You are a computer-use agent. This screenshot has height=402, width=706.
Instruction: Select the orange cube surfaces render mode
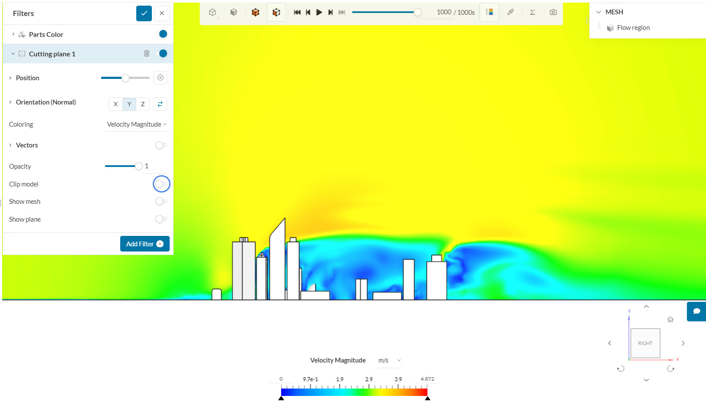pyautogui.click(x=256, y=12)
